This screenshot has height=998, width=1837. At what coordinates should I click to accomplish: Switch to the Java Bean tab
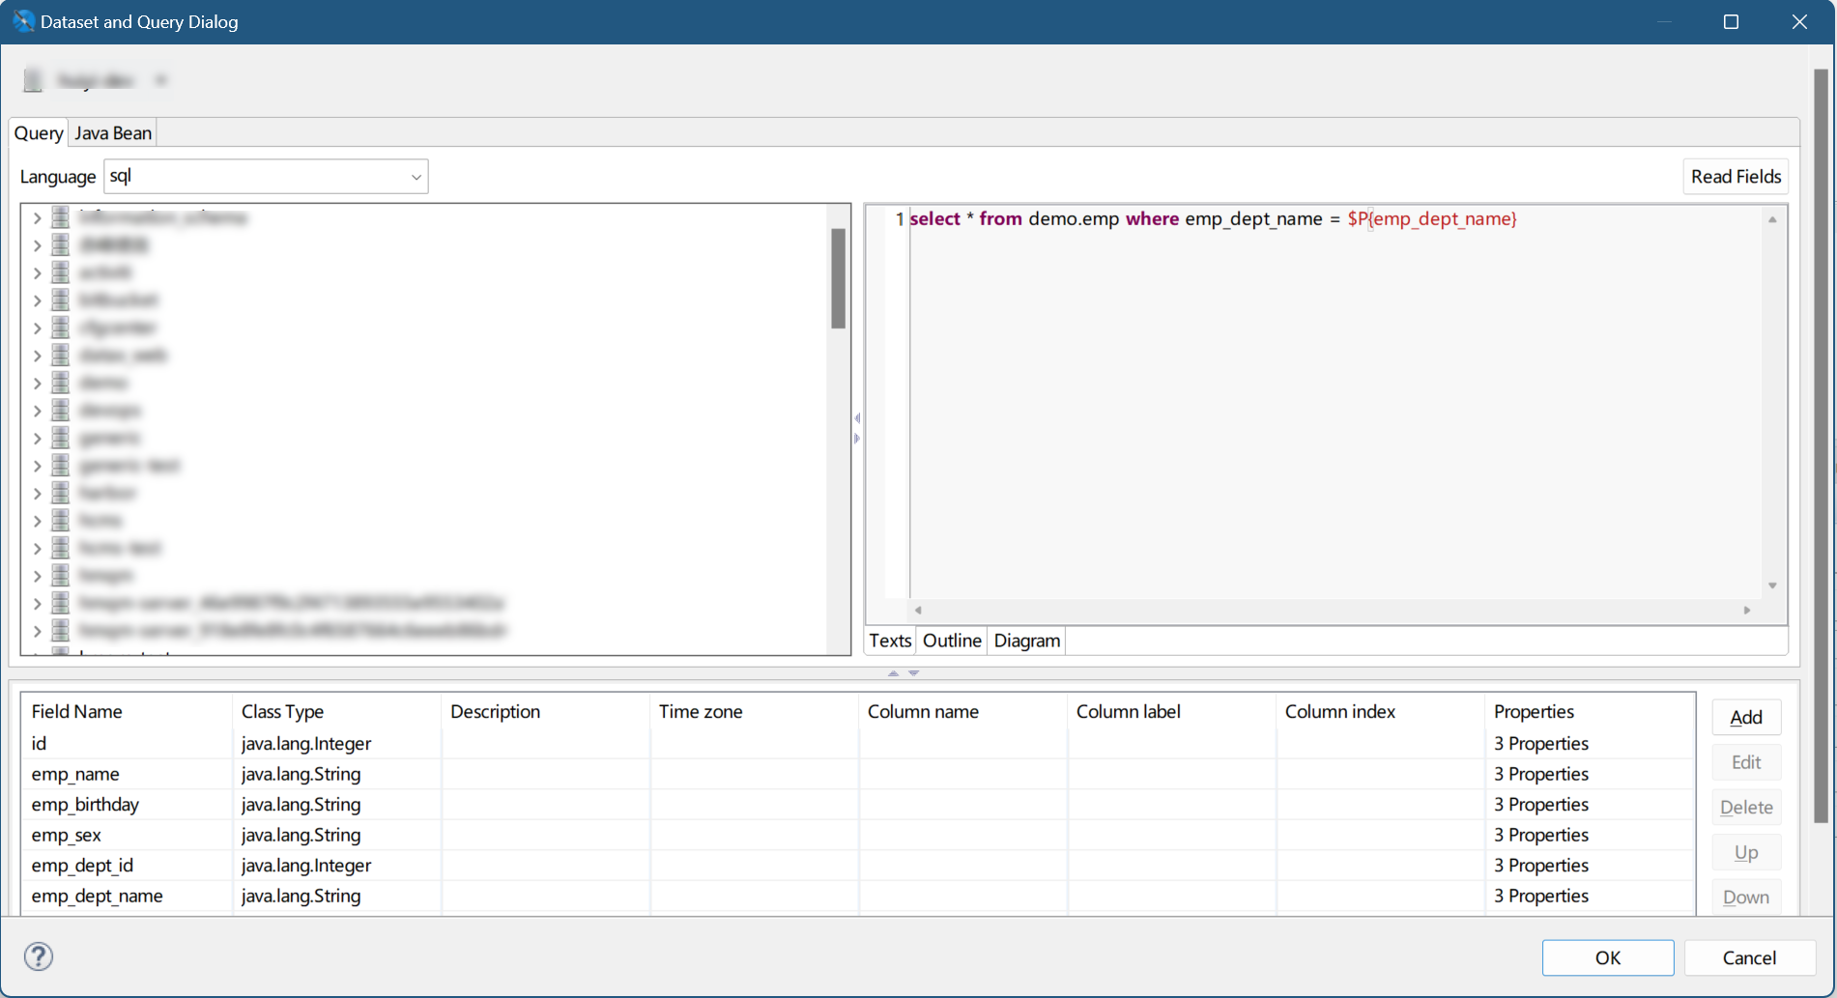tap(112, 131)
